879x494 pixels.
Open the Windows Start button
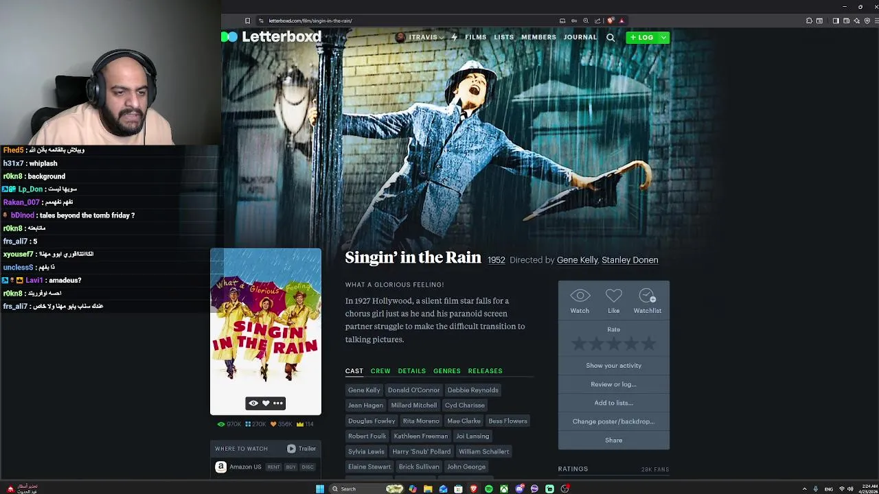point(320,489)
